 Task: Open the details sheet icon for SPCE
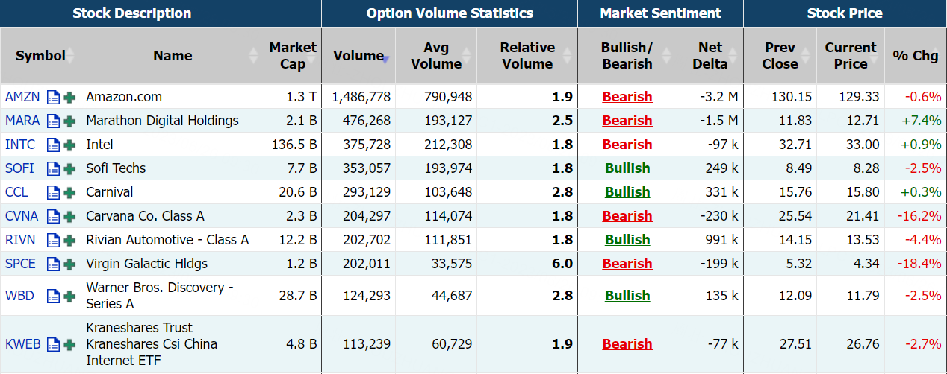click(53, 264)
